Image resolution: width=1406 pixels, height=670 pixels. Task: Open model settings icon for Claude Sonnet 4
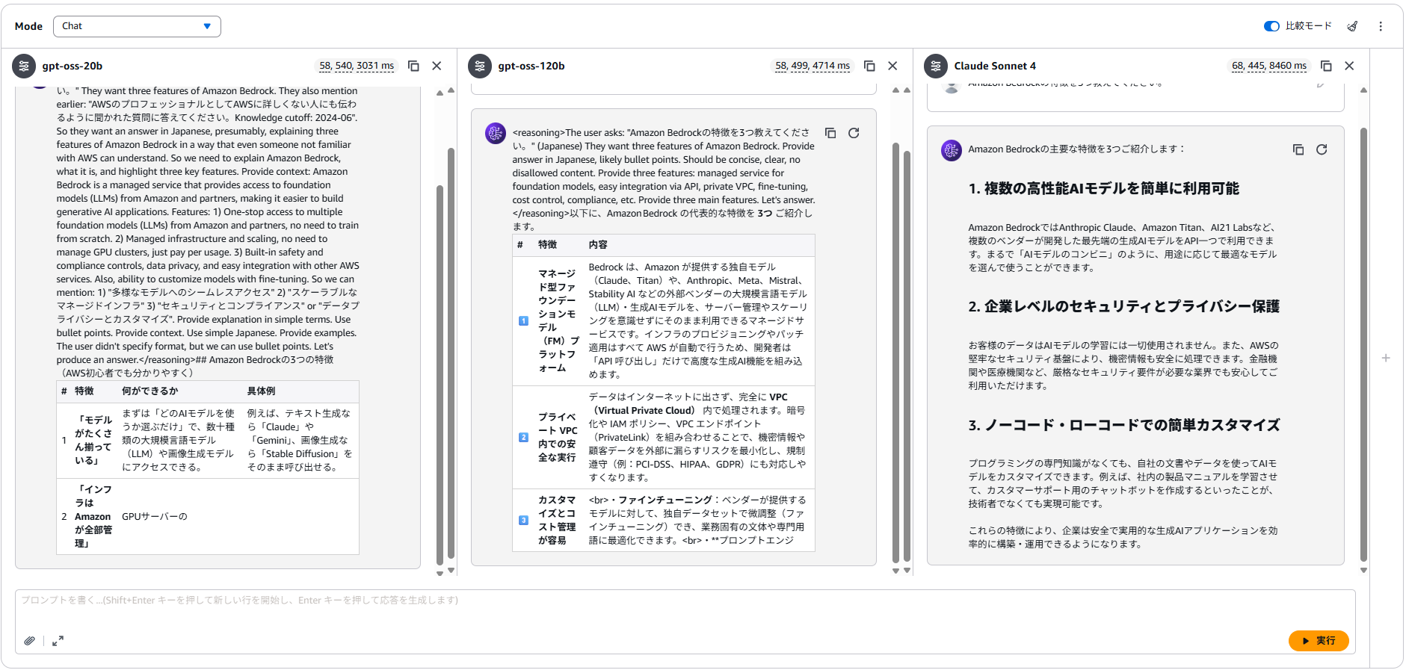pos(936,66)
